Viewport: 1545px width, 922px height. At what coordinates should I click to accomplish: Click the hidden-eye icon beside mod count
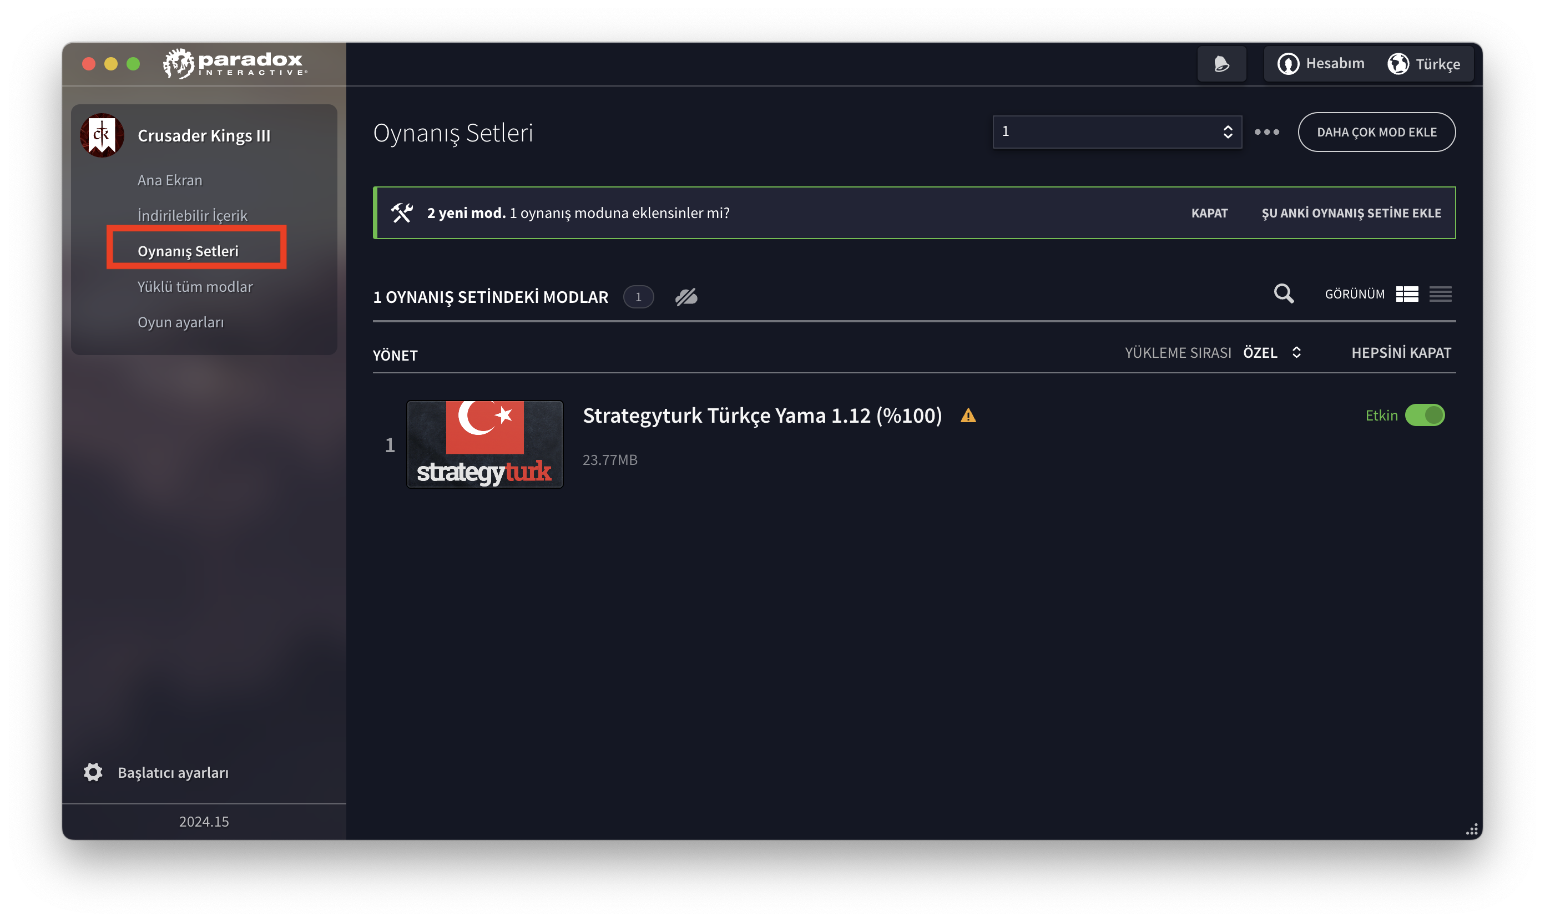pyautogui.click(x=686, y=297)
